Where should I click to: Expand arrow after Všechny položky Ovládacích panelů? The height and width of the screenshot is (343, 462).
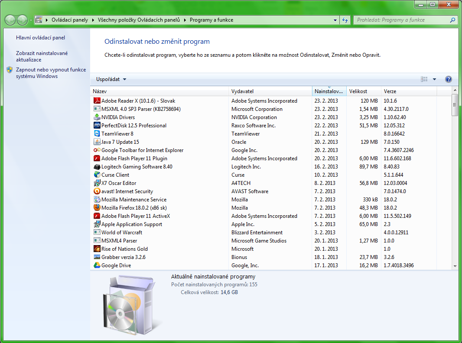[185, 20]
